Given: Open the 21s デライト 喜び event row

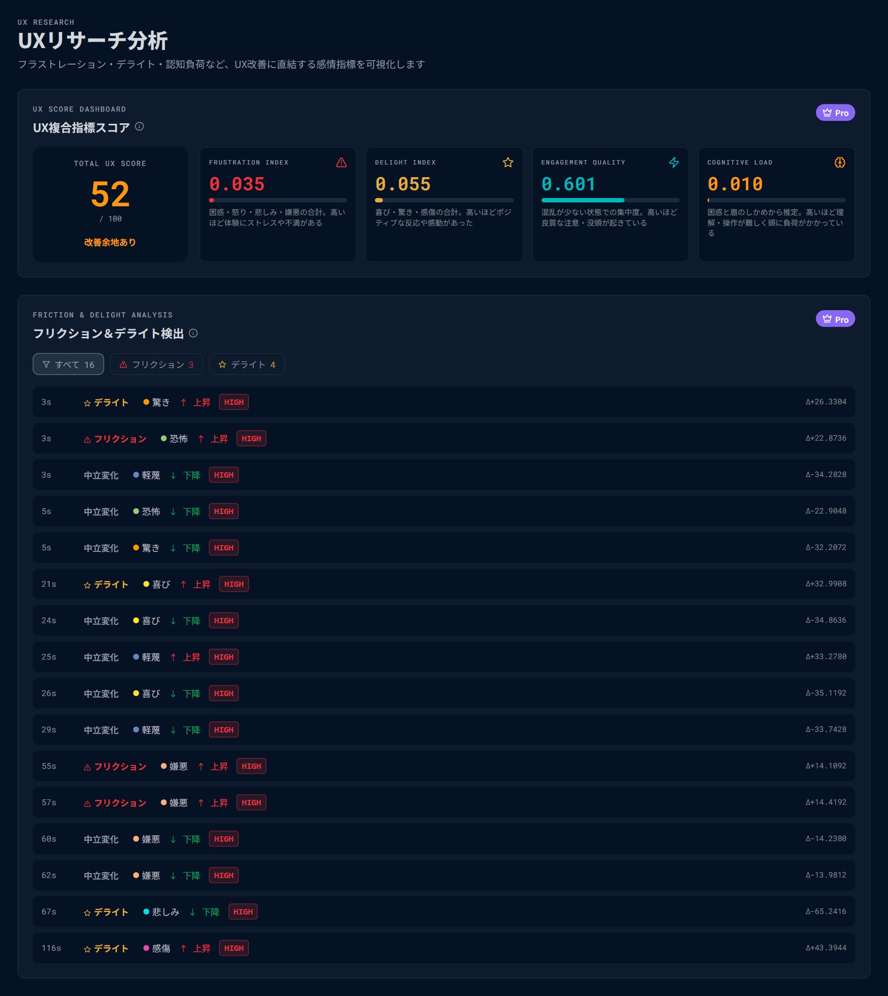Looking at the screenshot, I should 444,584.
